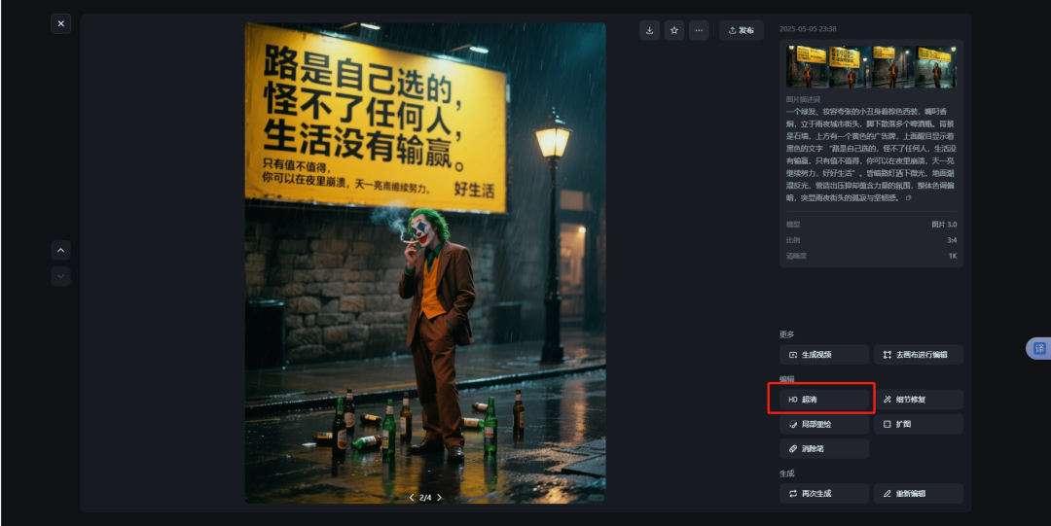Screen dimensions: 1051x526
Task: Click the resolution value 1K
Action: tap(952, 256)
